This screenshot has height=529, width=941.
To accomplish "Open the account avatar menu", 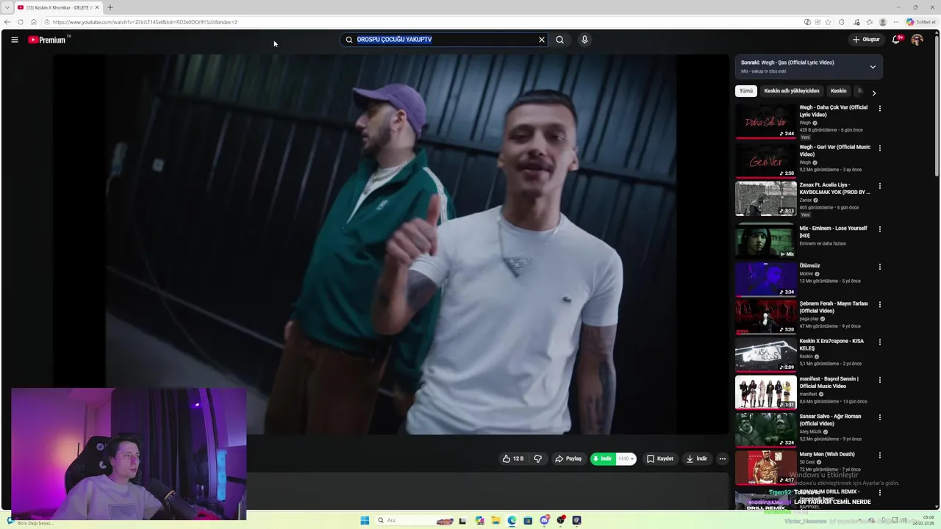I will click(917, 40).
